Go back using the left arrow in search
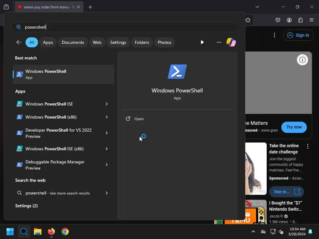This screenshot has height=239, width=319. tap(19, 42)
